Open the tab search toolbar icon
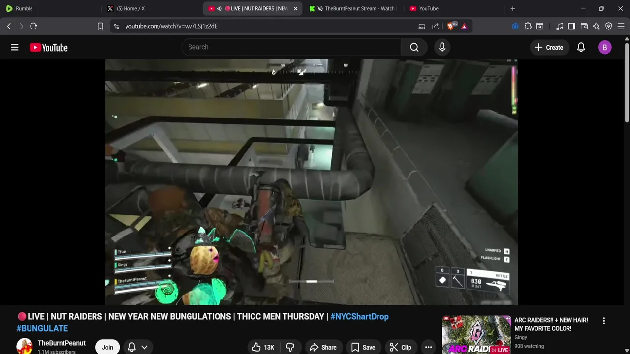 pos(540,26)
